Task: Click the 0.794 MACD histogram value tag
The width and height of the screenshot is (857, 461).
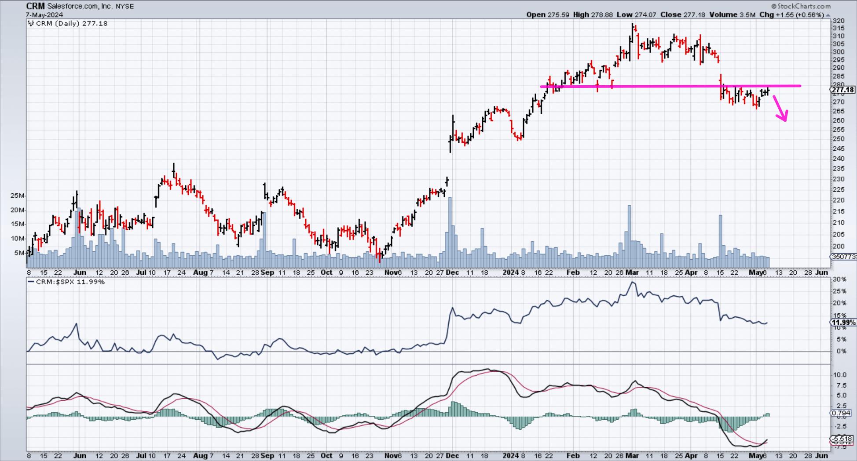Action: [841, 413]
